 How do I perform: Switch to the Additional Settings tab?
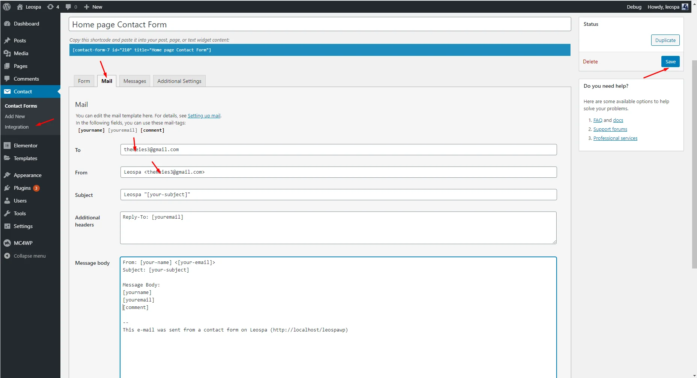click(x=179, y=81)
